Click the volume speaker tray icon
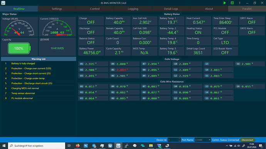The width and height of the screenshot is (266, 149). (x=239, y=146)
